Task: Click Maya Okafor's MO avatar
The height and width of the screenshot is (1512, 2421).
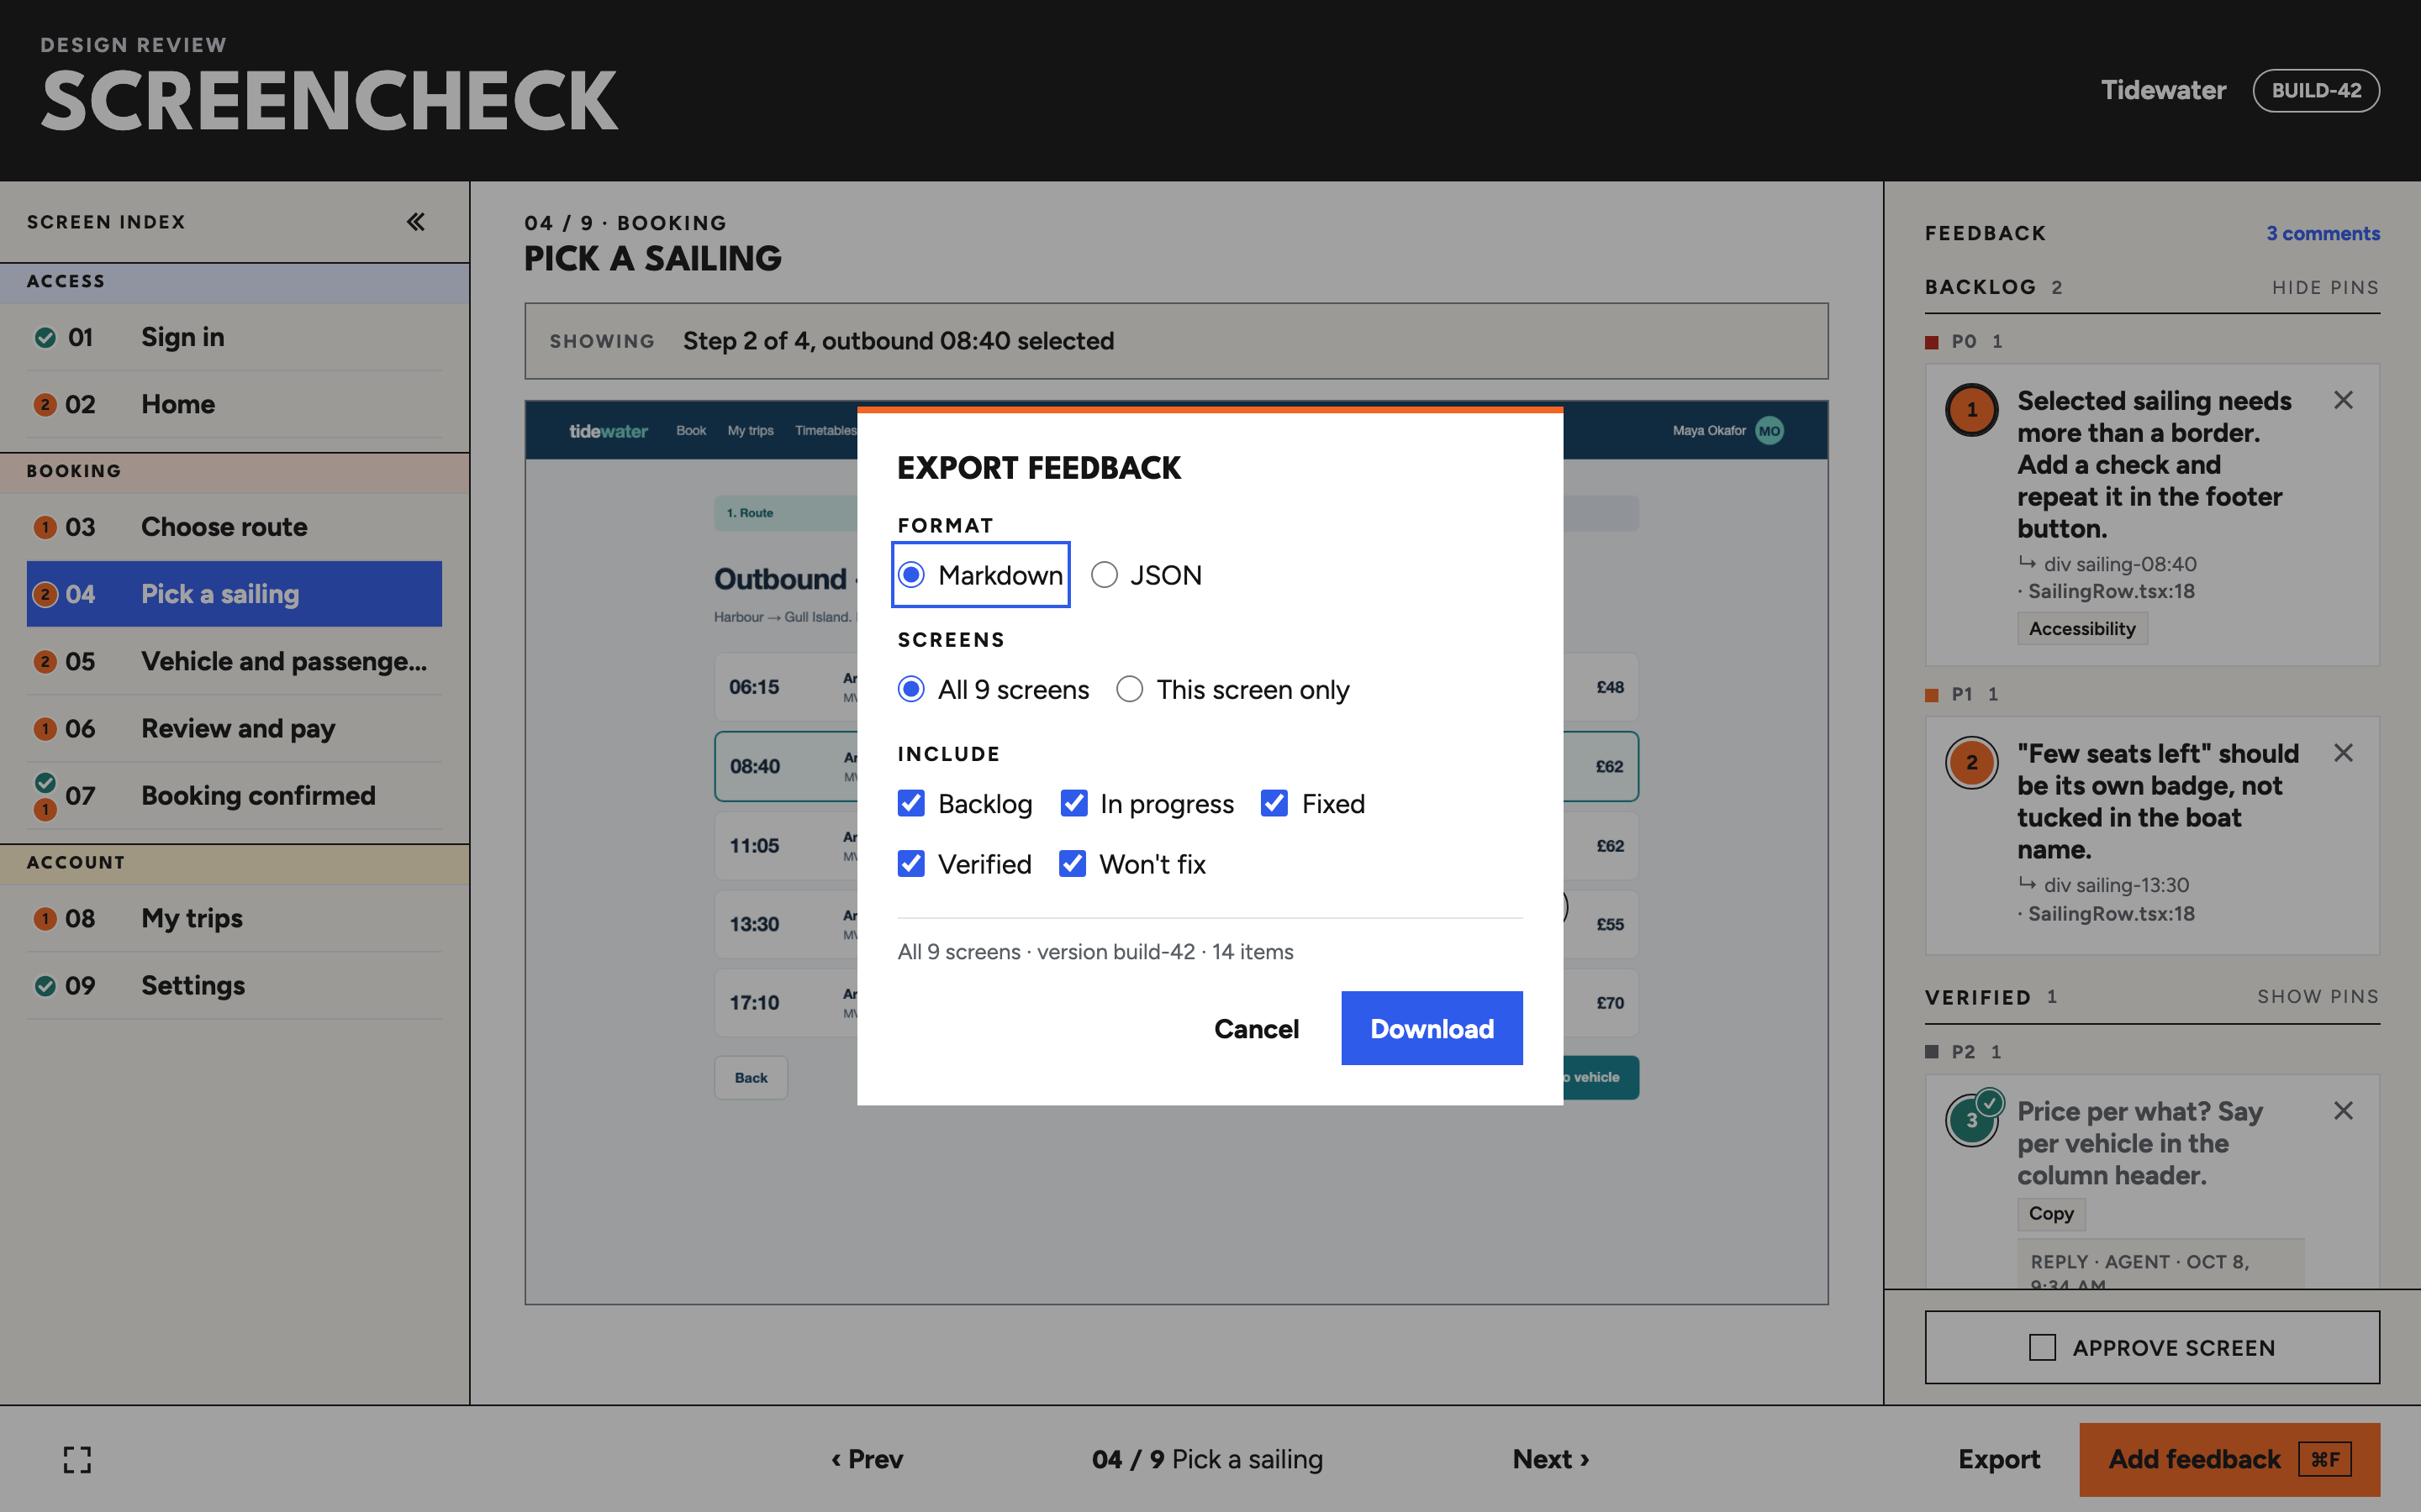Action: click(x=1769, y=431)
